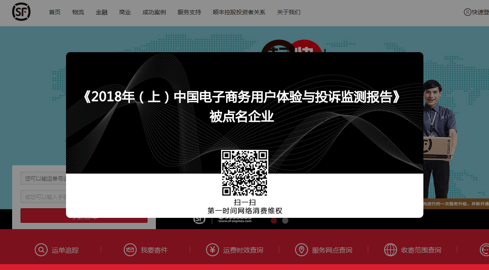Click the 收寄范围查询 globe icon

pos(390,250)
